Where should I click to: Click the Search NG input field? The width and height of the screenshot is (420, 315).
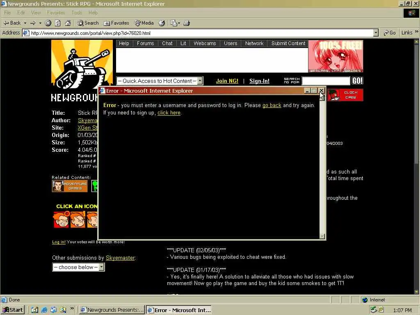[x=326, y=81]
